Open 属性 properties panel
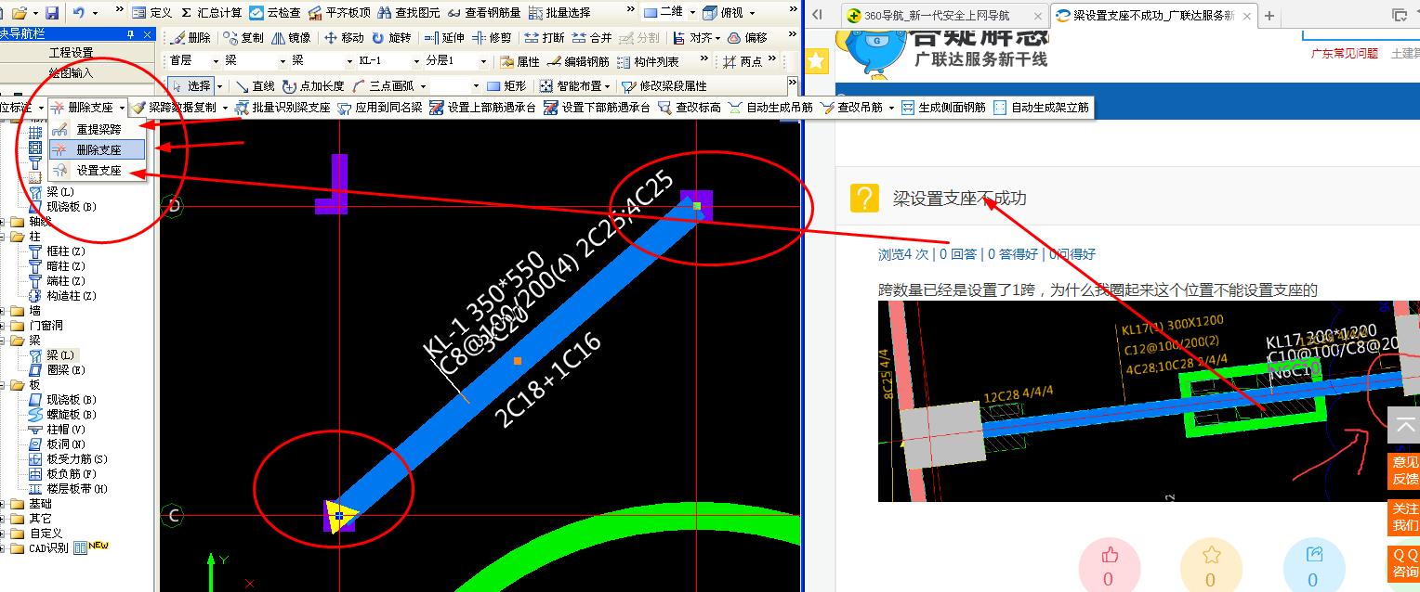 pos(519,62)
